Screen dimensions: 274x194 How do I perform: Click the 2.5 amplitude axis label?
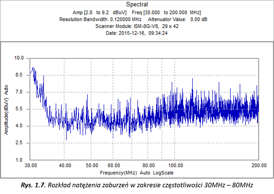click(19, 143)
